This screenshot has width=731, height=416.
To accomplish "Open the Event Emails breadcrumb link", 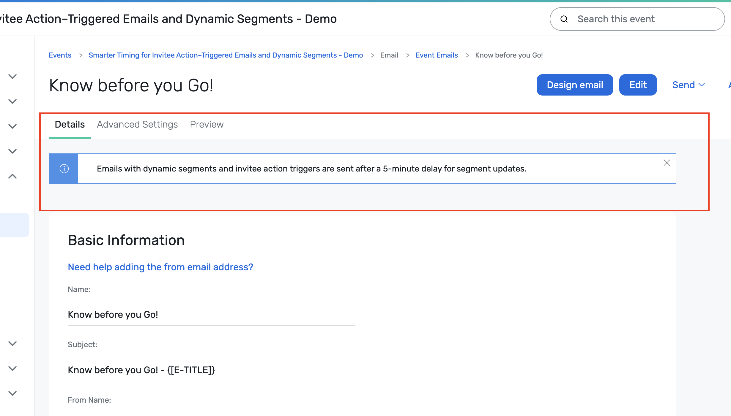I will click(x=436, y=55).
